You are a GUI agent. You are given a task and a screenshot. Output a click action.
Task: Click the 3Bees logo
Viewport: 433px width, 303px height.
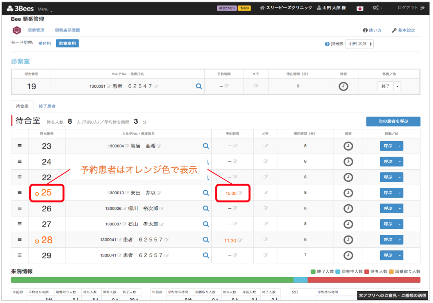click(x=20, y=9)
